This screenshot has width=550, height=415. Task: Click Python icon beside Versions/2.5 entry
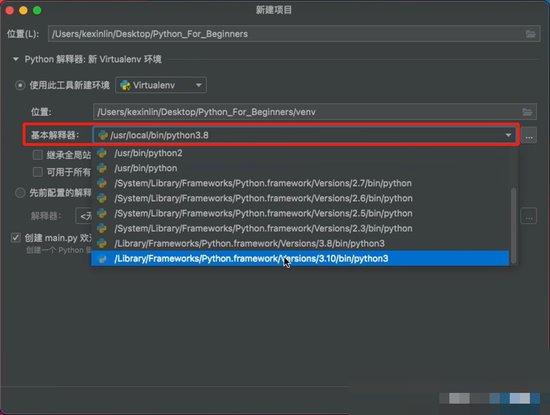tap(102, 213)
